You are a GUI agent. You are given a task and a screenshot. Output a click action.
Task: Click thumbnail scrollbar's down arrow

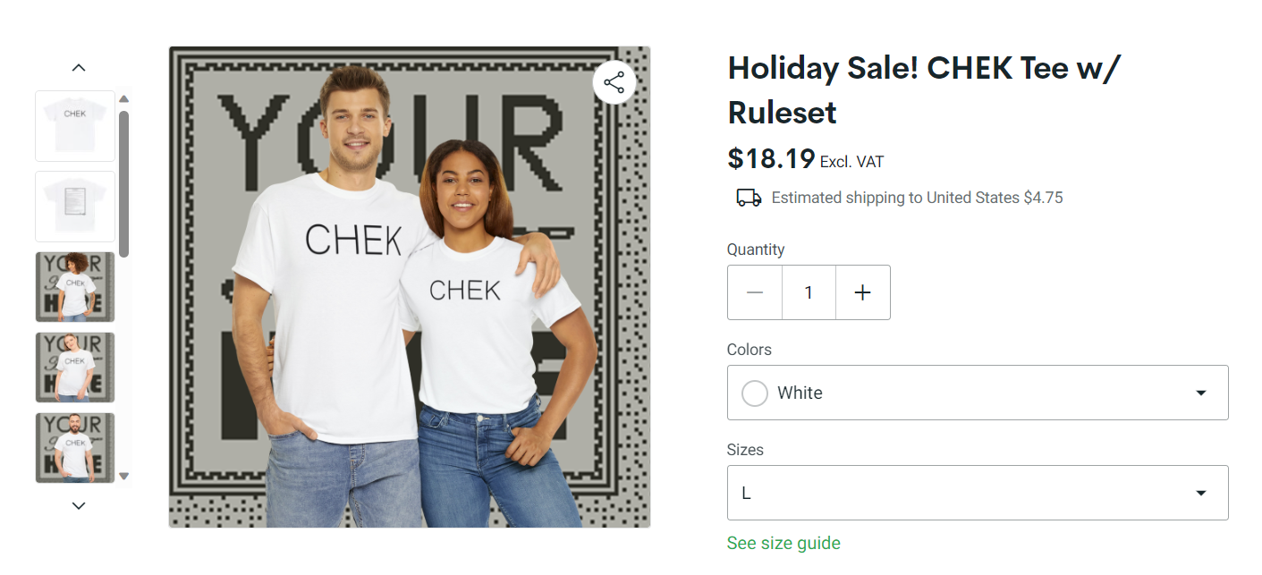point(124,476)
